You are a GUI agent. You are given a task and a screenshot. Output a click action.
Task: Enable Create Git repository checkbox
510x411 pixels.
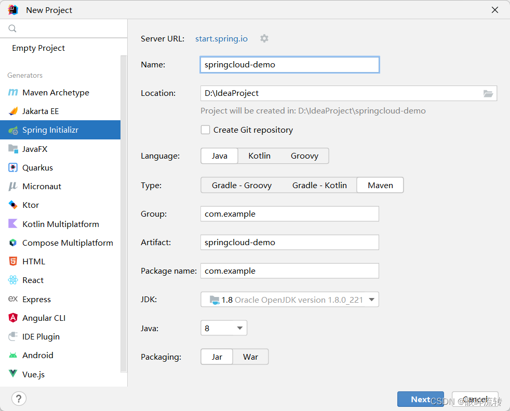point(205,130)
